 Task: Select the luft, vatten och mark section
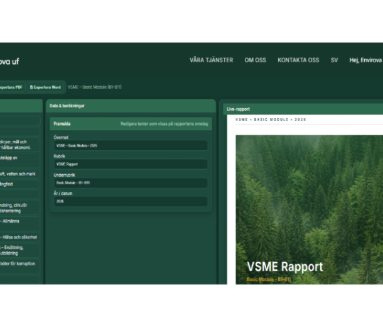click(19, 174)
